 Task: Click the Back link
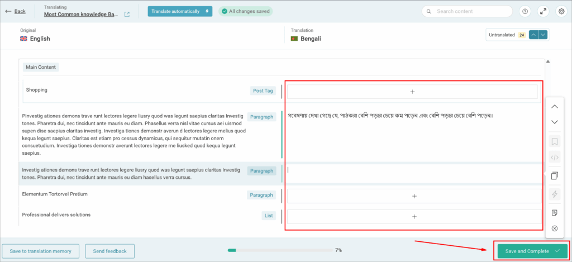coord(15,11)
